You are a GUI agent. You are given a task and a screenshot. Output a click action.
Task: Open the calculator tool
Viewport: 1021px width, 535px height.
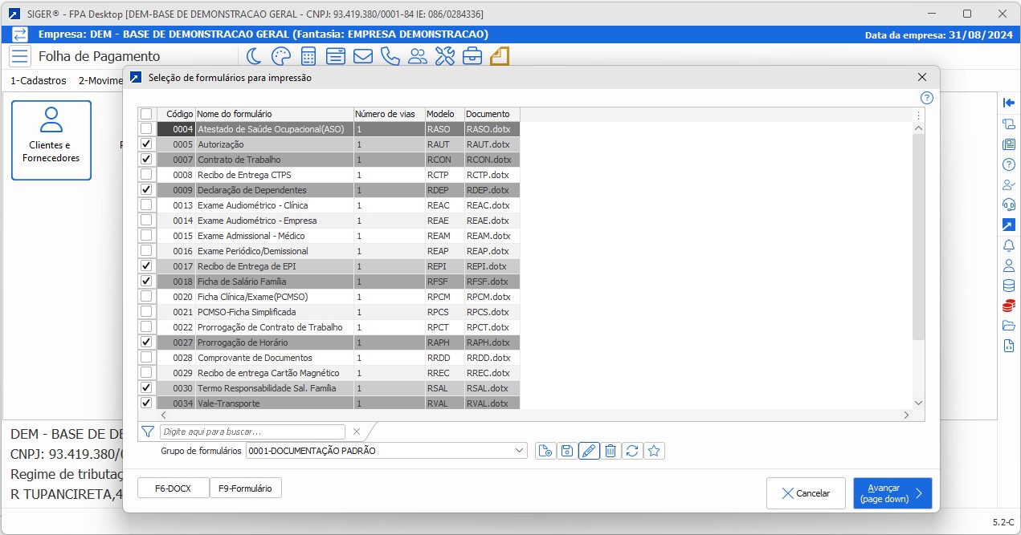tap(308, 56)
